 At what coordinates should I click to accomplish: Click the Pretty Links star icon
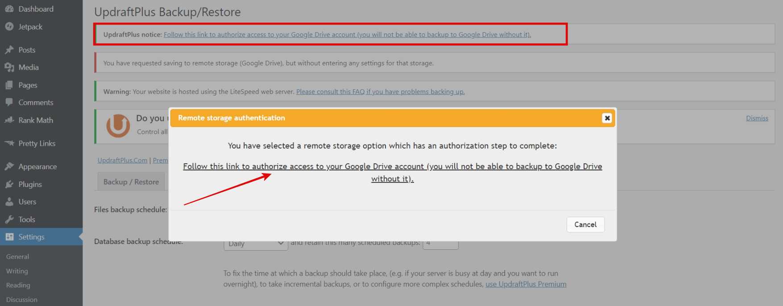click(9, 144)
